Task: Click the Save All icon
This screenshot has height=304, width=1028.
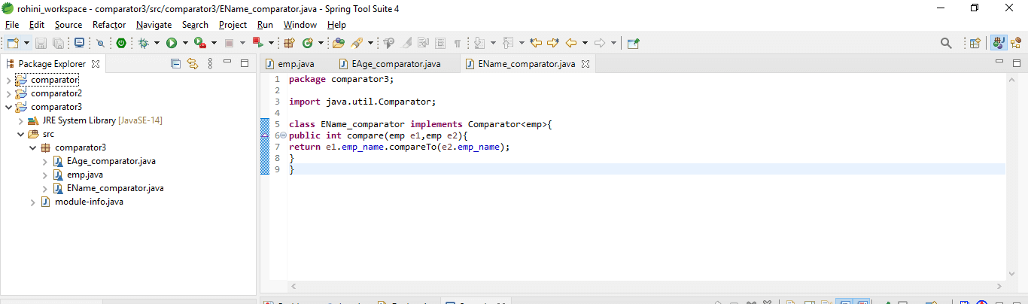Action: coord(58,43)
